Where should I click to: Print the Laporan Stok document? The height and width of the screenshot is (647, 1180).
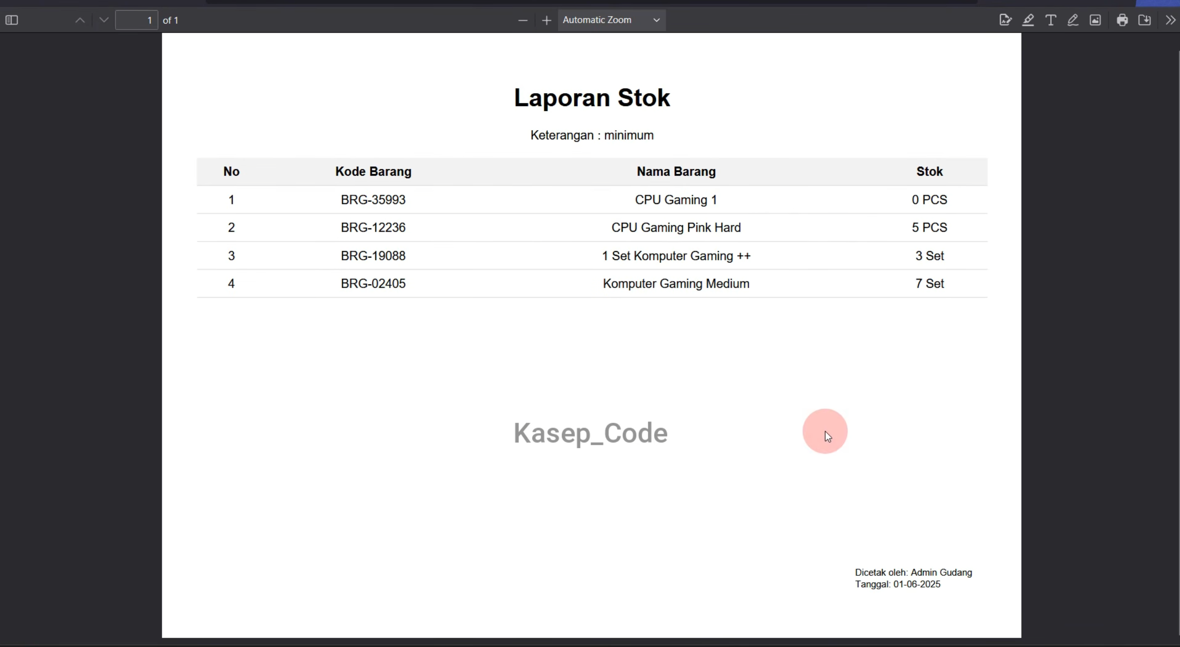pos(1122,20)
